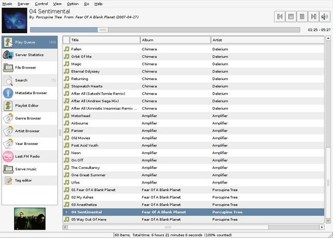Select the song Old Movies
The image size is (333, 238).
point(194,138)
